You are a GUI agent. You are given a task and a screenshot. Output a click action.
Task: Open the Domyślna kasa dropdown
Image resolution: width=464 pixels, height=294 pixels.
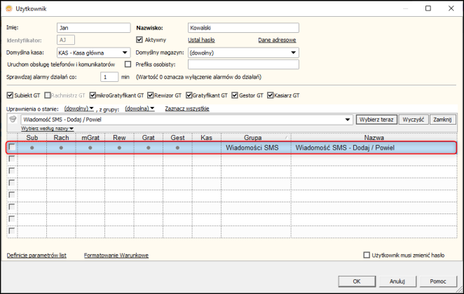pos(125,52)
